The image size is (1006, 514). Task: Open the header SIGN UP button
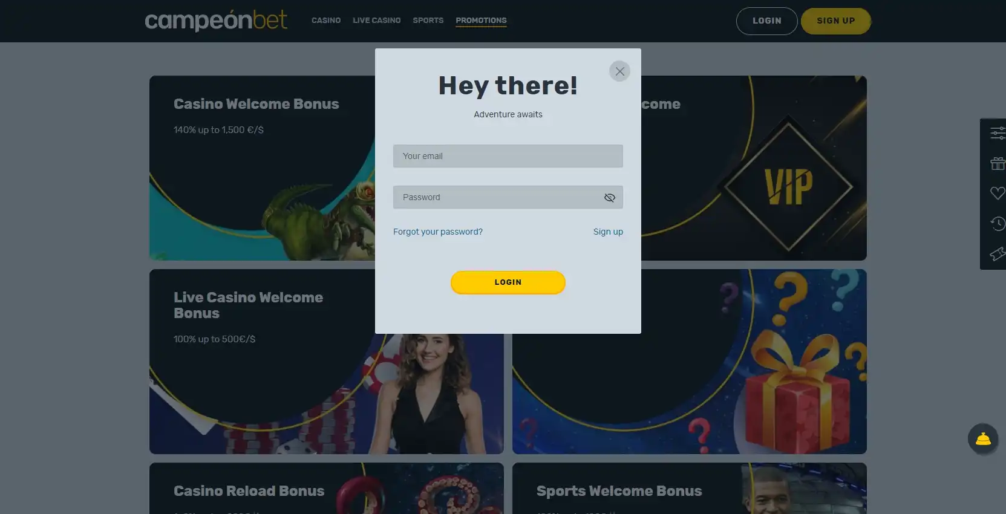pyautogui.click(x=836, y=21)
